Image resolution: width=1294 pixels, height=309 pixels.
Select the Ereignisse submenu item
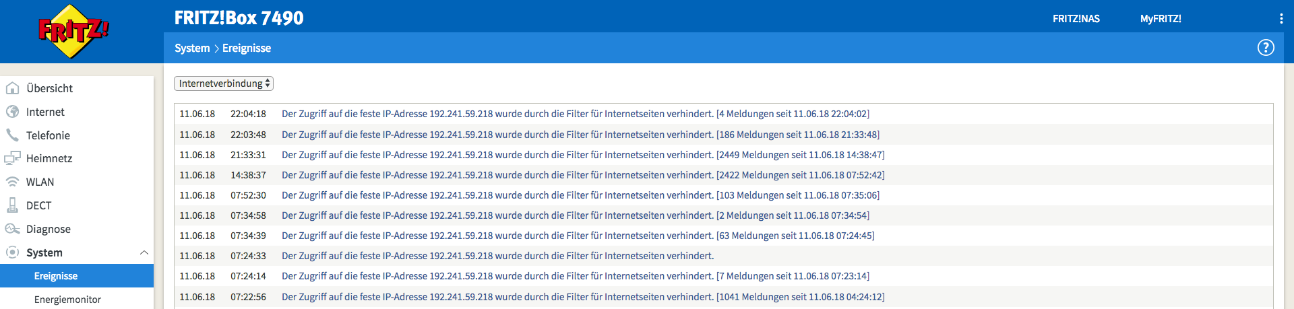point(77,276)
